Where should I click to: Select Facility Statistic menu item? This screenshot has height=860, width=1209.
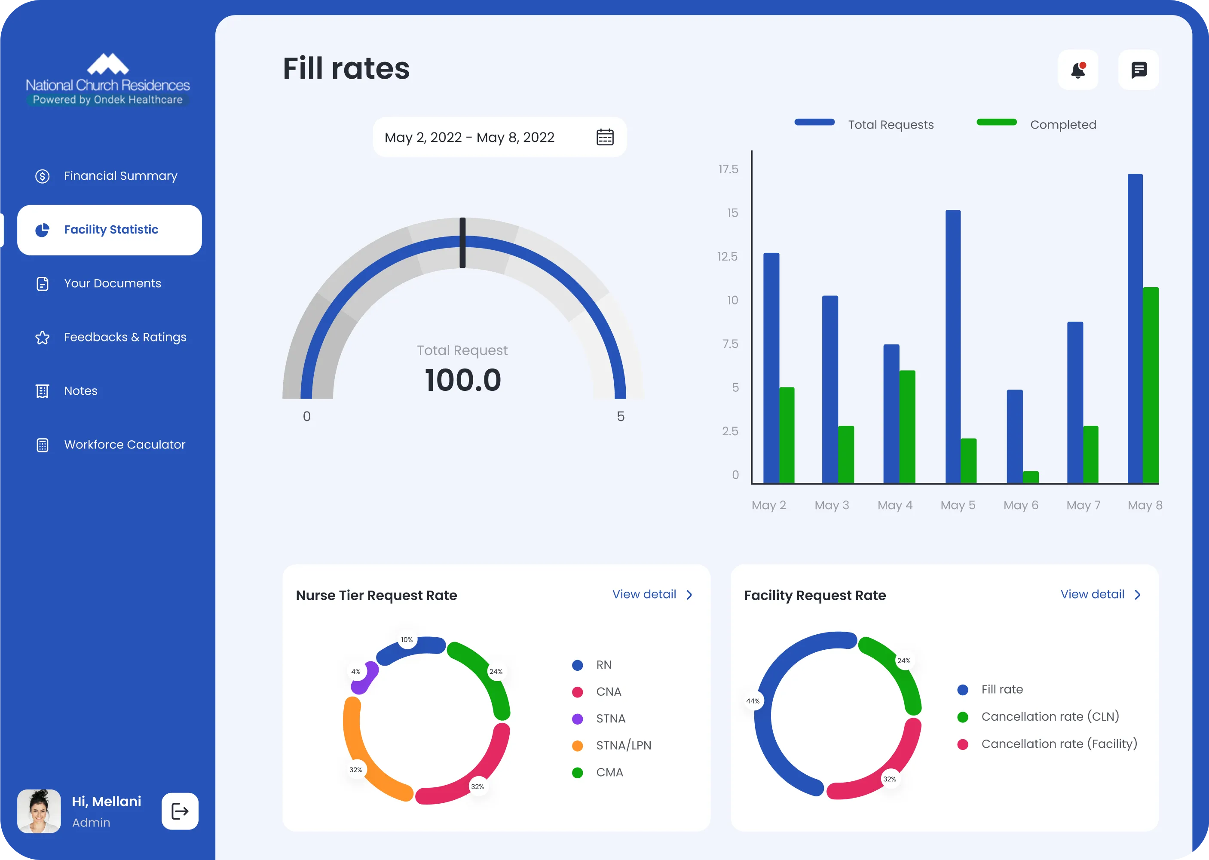[109, 230]
